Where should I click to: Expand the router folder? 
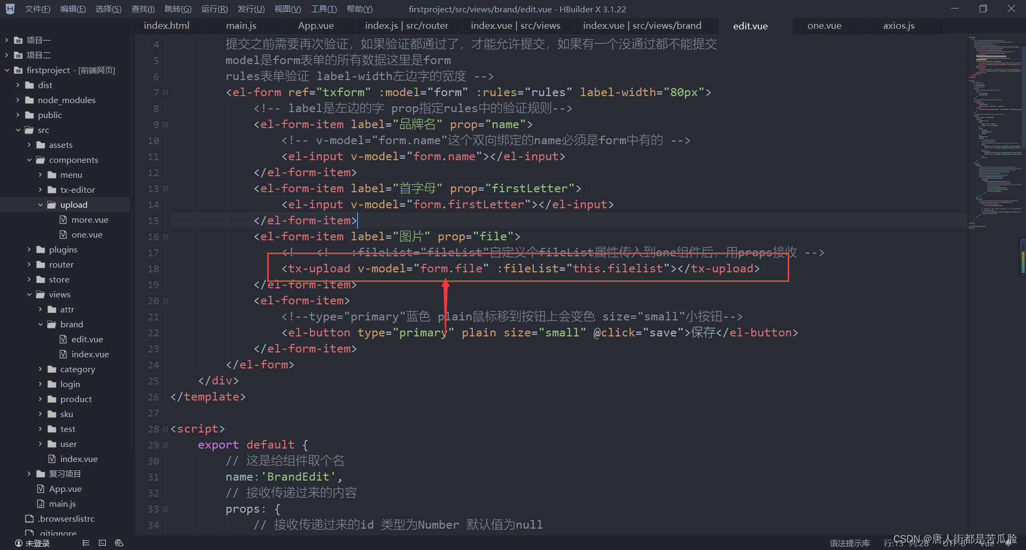(x=29, y=264)
